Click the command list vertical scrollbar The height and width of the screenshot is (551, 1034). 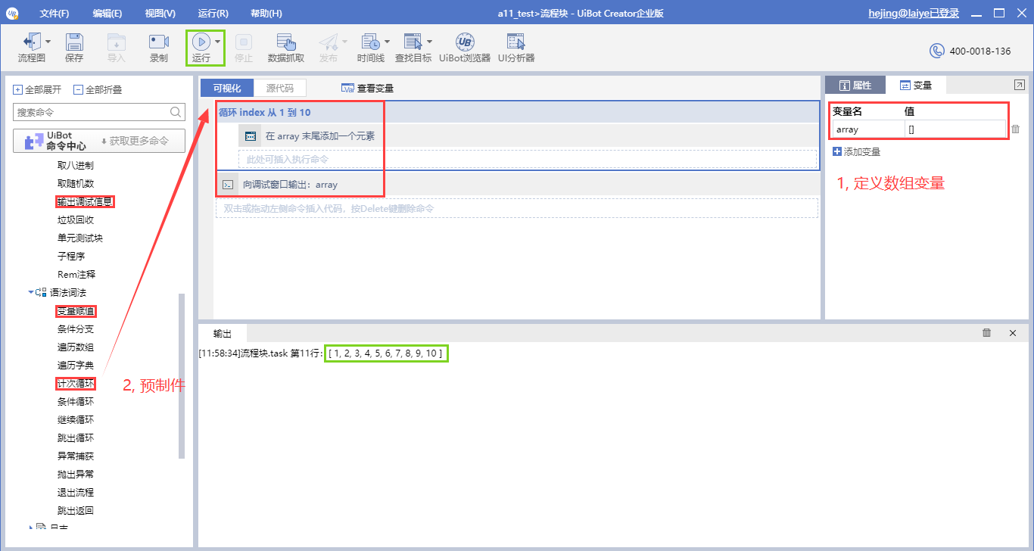point(181,375)
